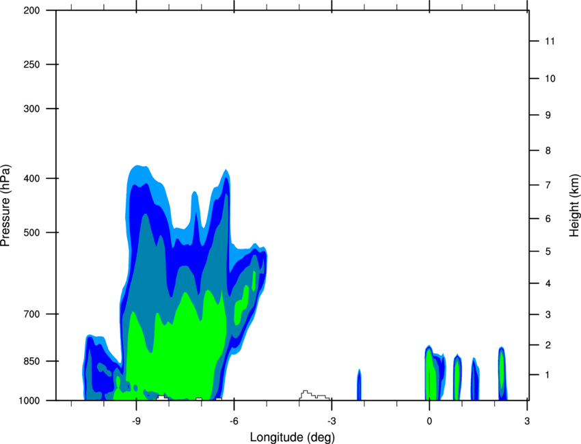Click the 'Height (km)' axis title
Image resolution: width=581 pixels, height=444 pixels.
574,205
